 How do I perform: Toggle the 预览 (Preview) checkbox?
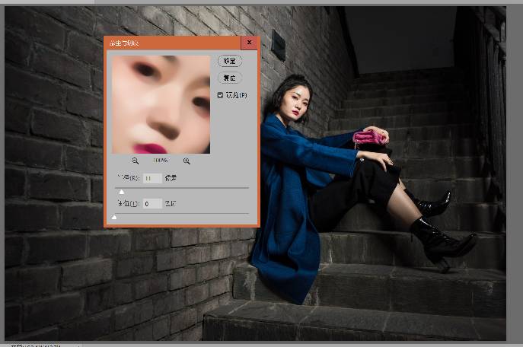[x=221, y=95]
